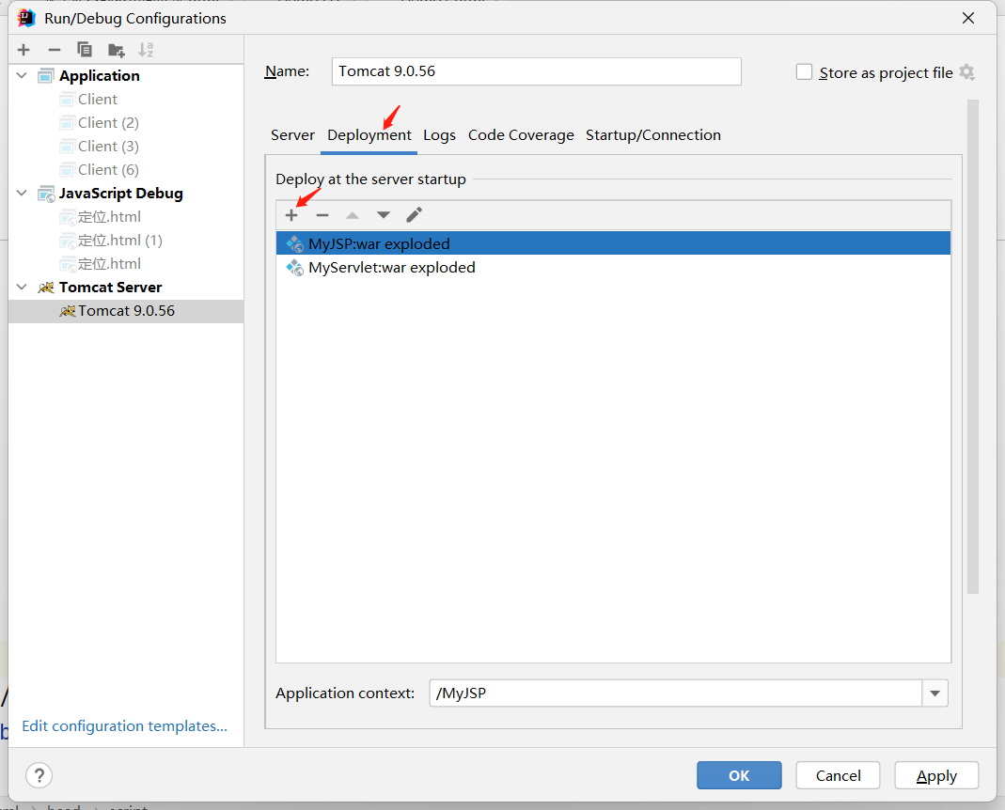Open the Edit configuration templates link
The height and width of the screenshot is (810, 1005).
pyautogui.click(x=124, y=726)
